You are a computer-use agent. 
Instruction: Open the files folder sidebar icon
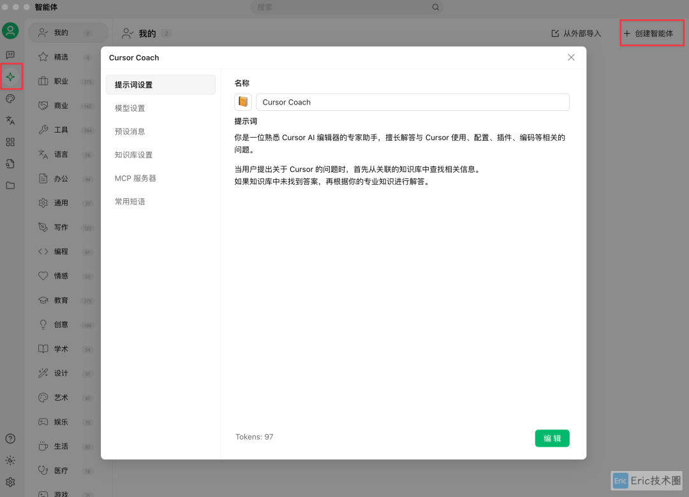click(10, 185)
